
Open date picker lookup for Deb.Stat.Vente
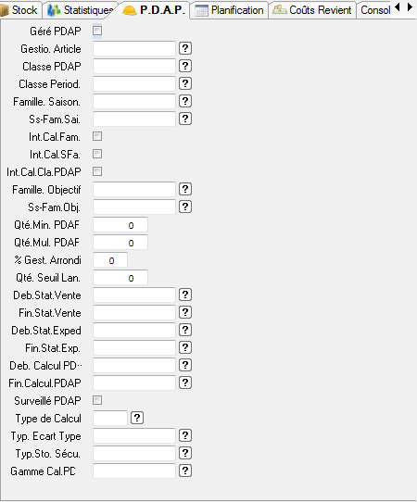(185, 295)
